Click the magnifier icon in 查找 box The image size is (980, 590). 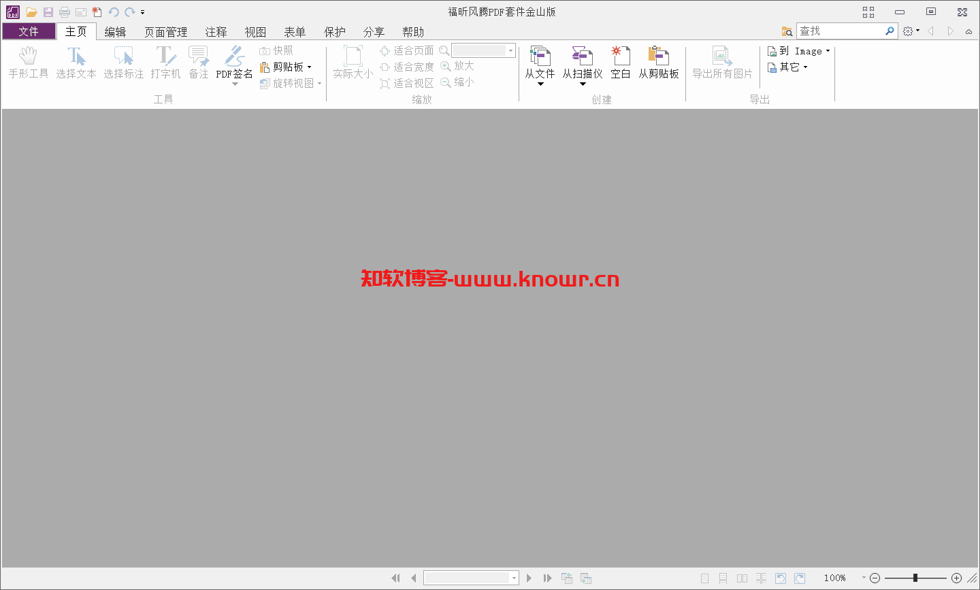889,31
